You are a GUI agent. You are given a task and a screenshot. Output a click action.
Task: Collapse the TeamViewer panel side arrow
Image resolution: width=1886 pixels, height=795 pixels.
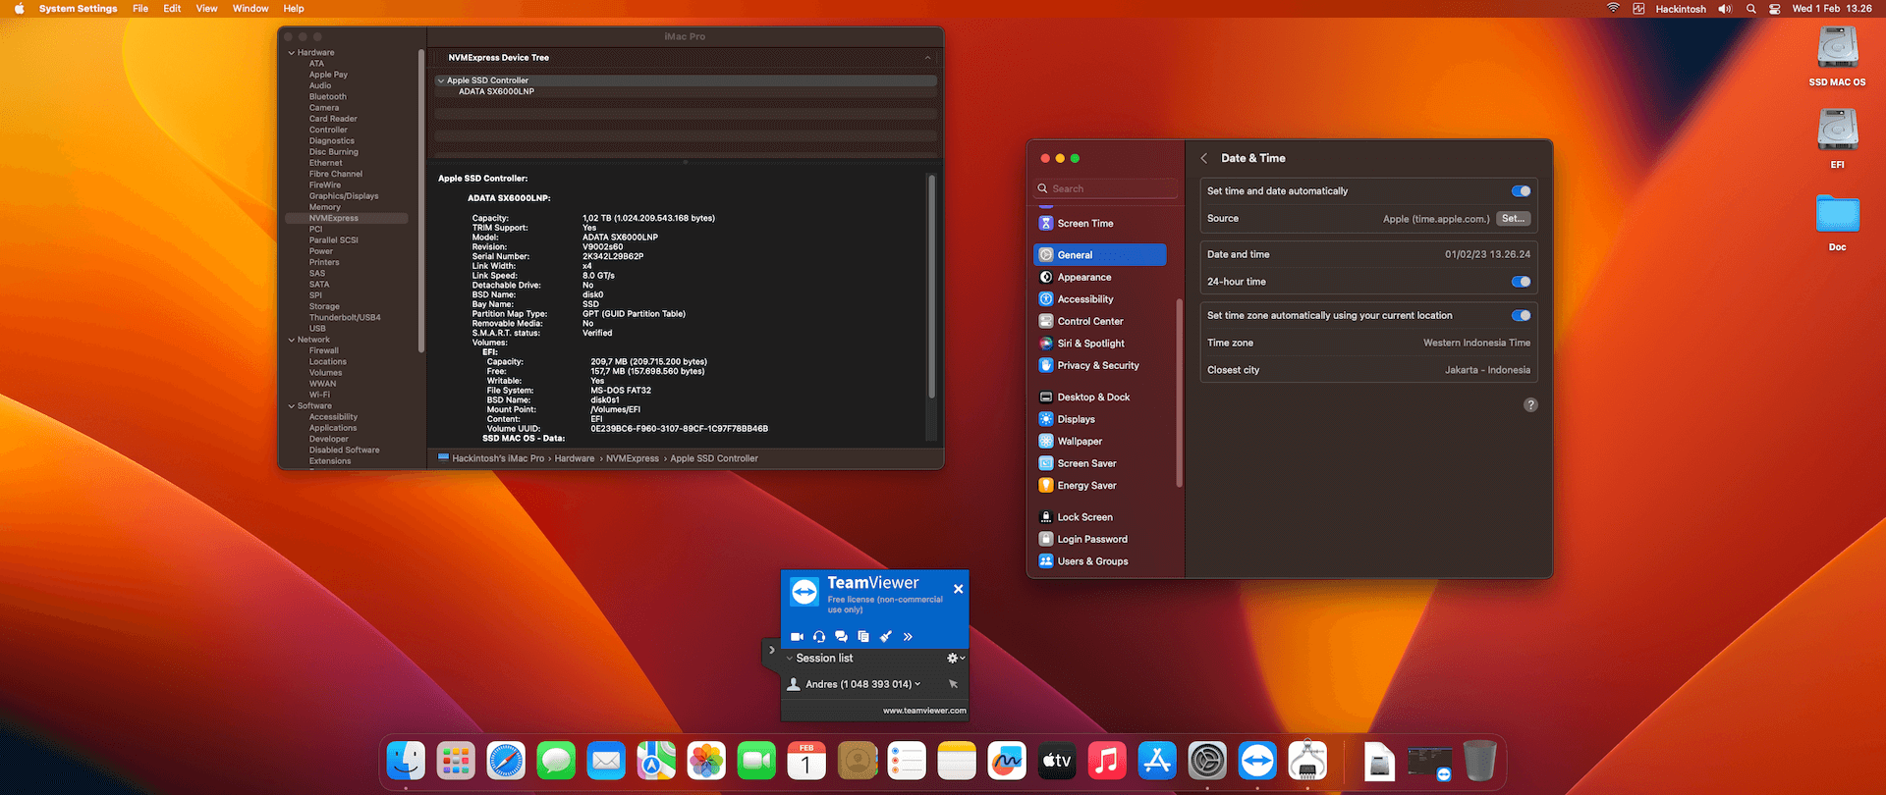(772, 650)
